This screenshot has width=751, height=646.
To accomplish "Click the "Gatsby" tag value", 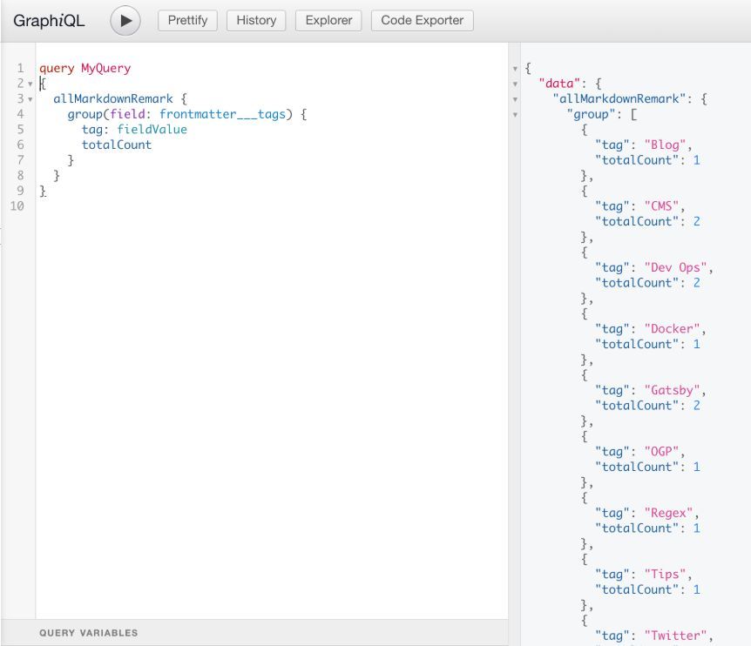I will point(672,390).
